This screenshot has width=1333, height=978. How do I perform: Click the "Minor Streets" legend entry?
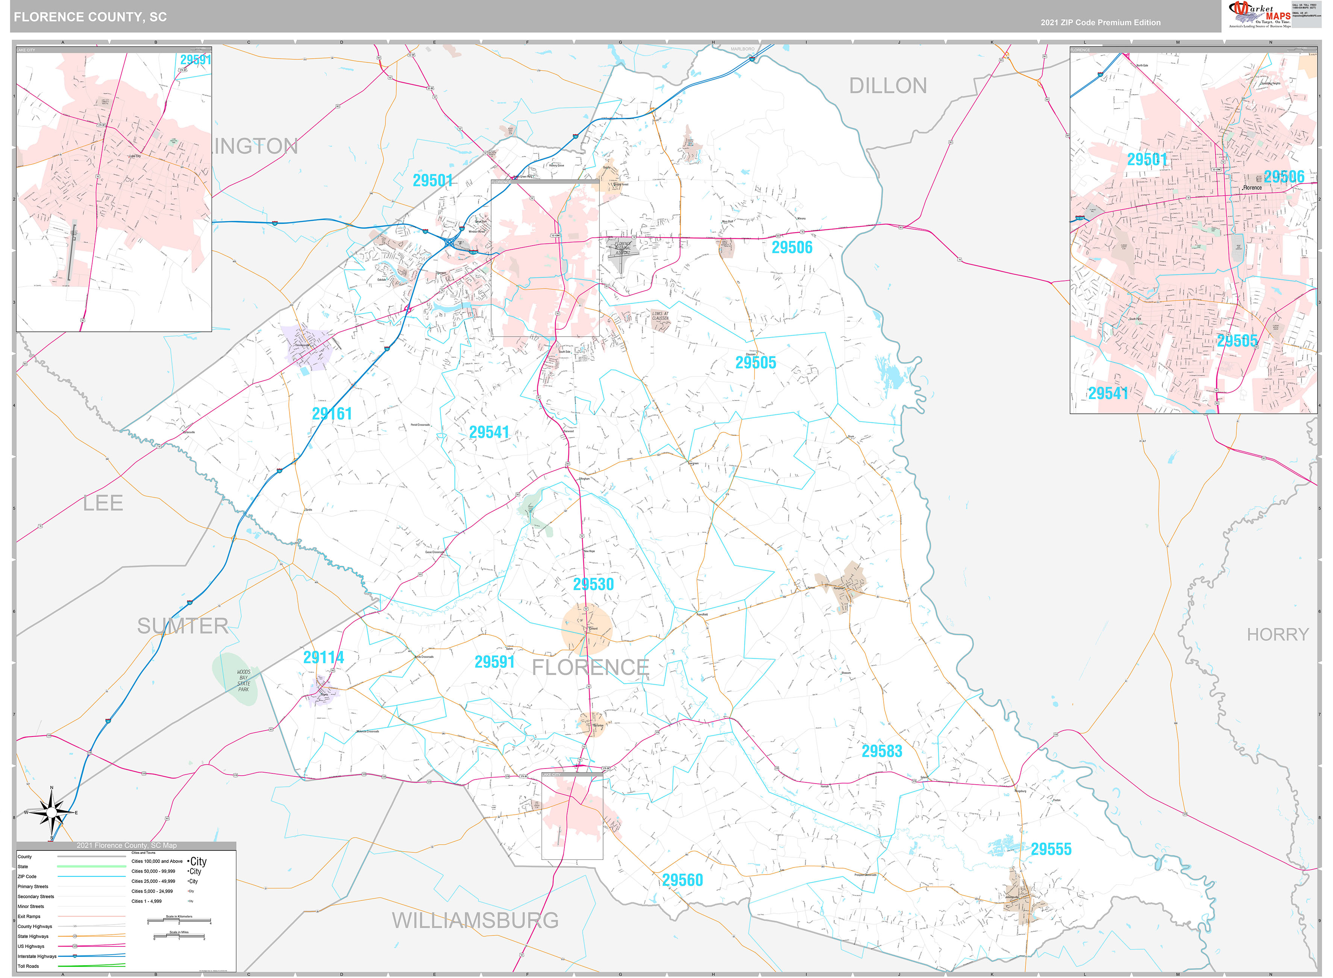point(31,907)
